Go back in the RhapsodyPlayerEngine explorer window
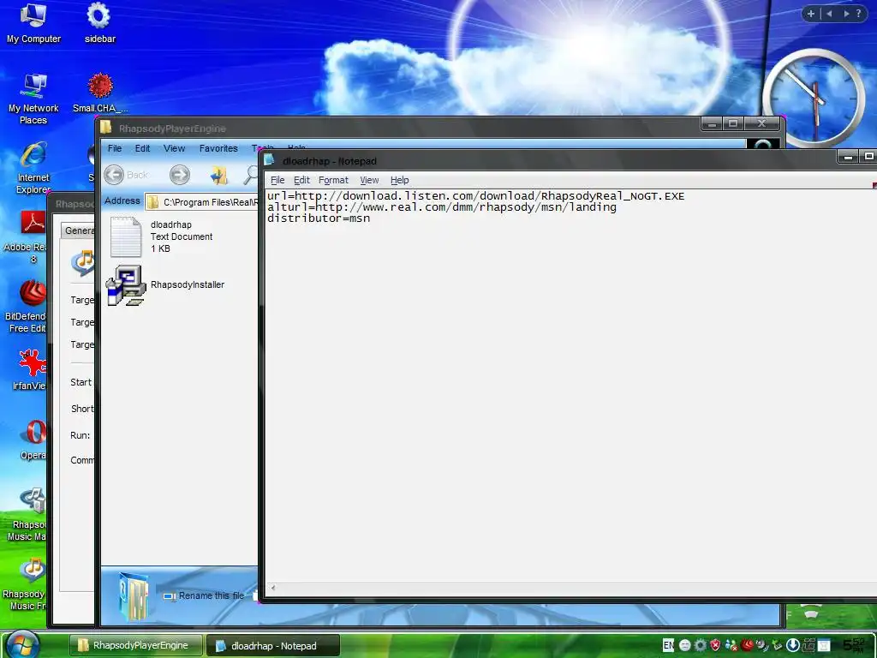This screenshot has width=877, height=658. [127, 175]
